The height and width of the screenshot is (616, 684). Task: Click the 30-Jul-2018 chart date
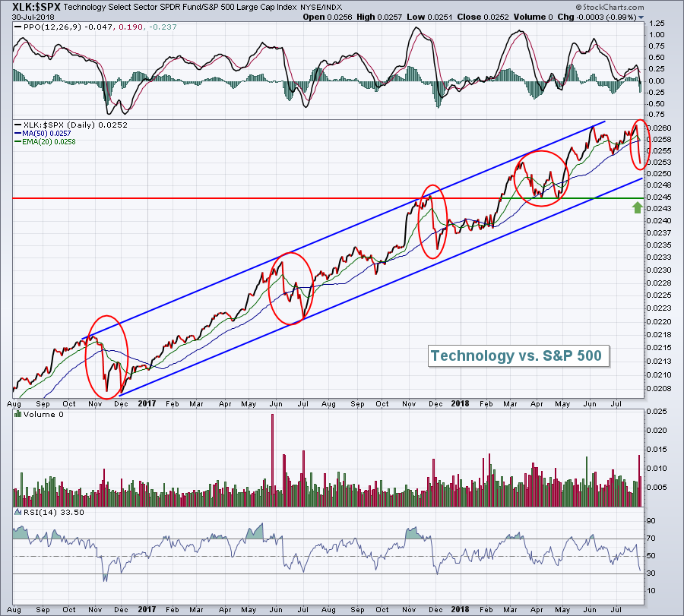click(33, 17)
